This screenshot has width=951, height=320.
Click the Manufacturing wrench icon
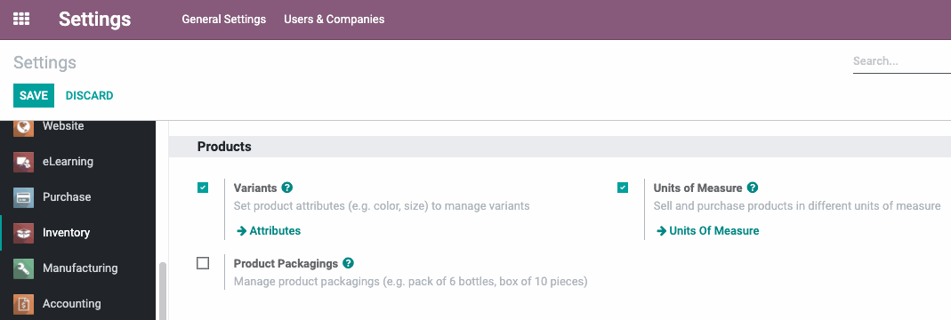tap(24, 268)
